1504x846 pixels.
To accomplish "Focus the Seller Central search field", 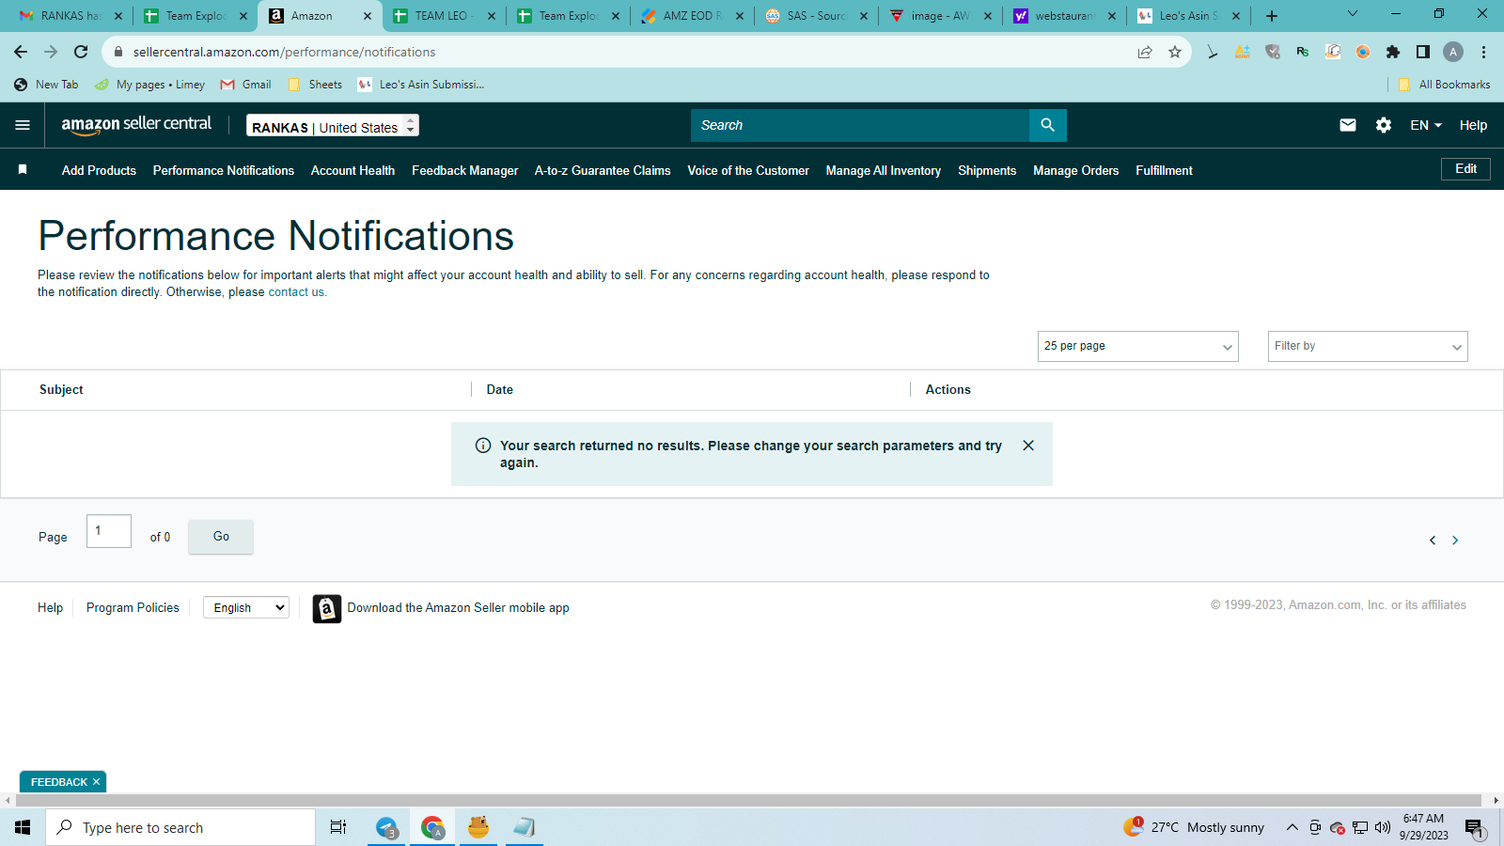I will tap(860, 125).
